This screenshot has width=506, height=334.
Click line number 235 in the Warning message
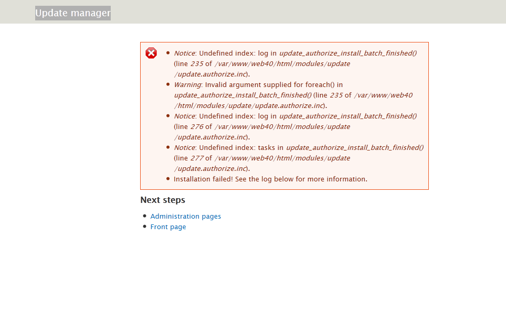[336, 95]
